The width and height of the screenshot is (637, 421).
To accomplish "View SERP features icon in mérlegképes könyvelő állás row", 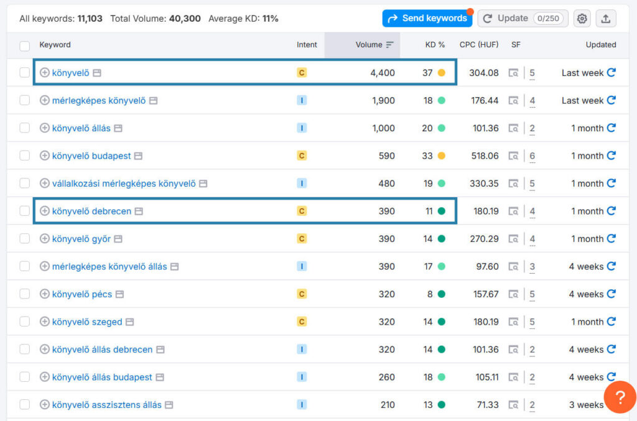I will 513,267.
